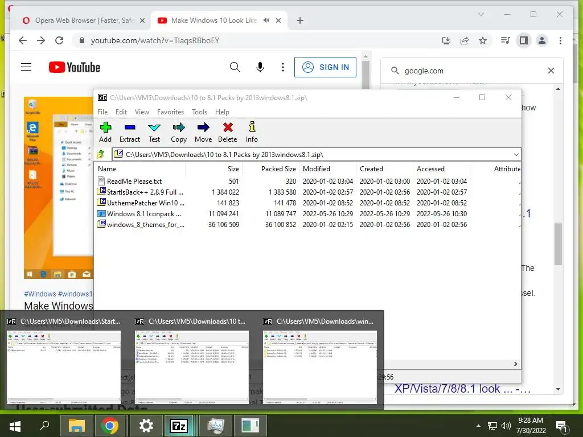
Task: Open the Favorites menu in 7-Zip
Action: click(170, 112)
